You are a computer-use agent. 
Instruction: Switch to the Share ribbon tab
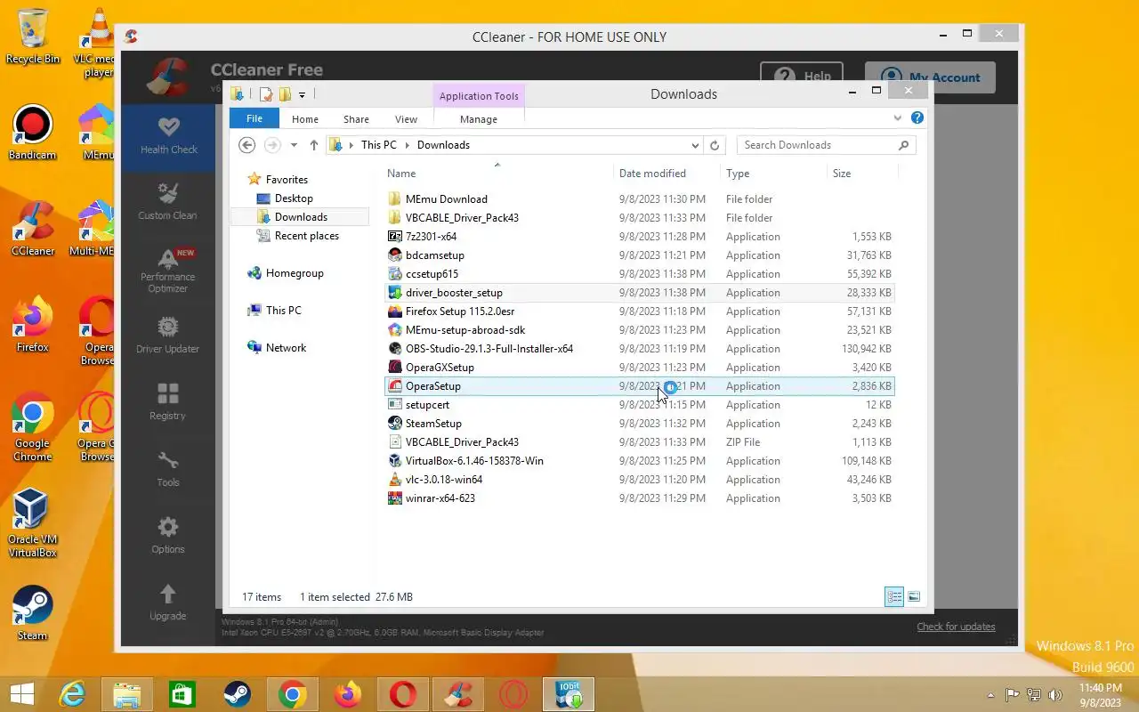pyautogui.click(x=356, y=119)
